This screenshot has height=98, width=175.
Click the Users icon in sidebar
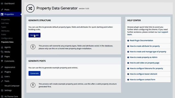(2, 76)
